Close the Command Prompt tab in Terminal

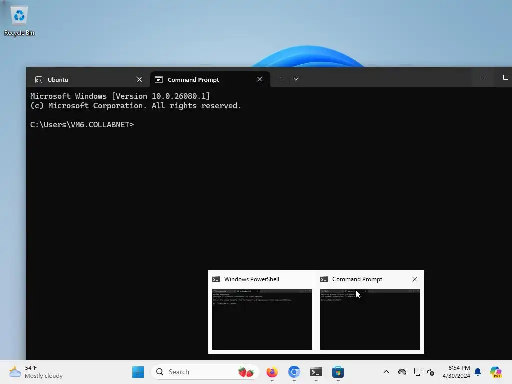(259, 79)
